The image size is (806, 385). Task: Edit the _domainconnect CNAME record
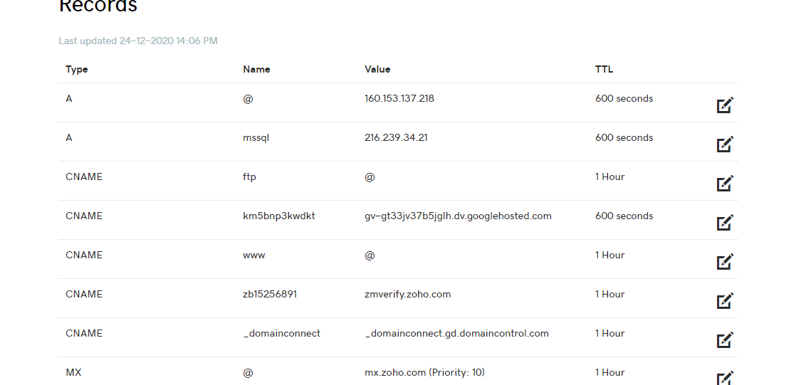pos(725,339)
